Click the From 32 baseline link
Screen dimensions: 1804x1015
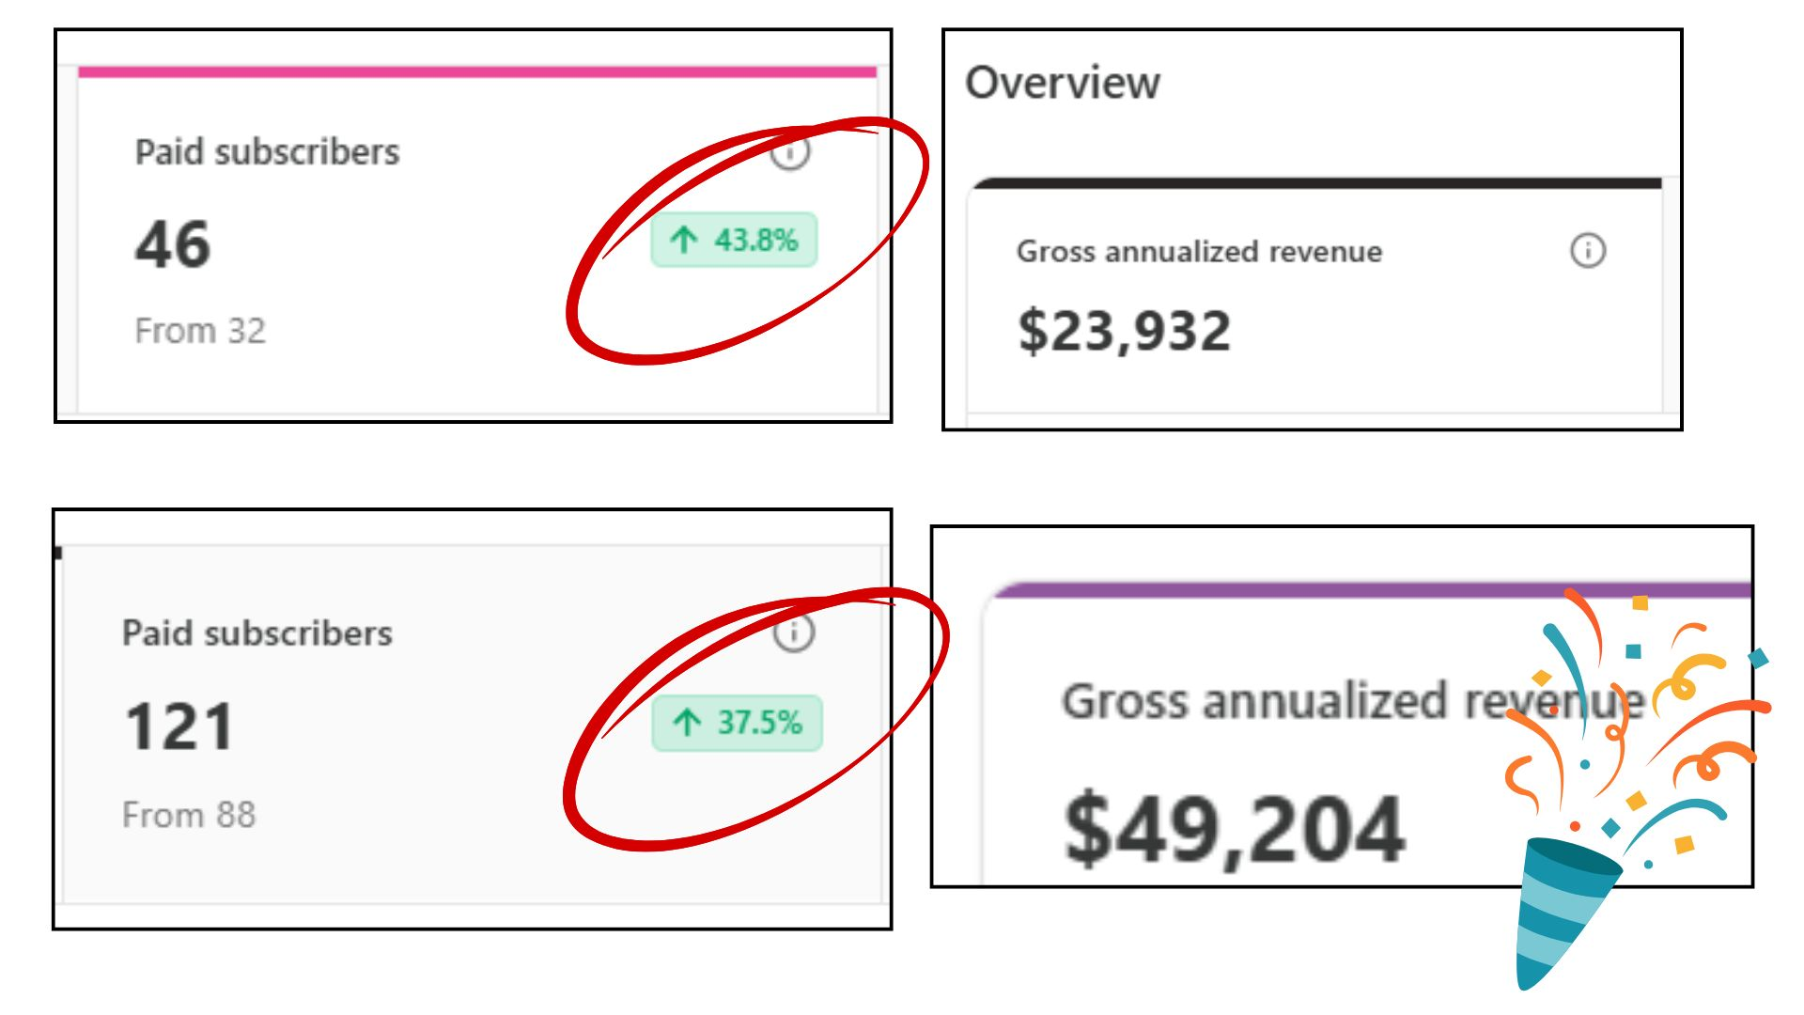pos(200,329)
